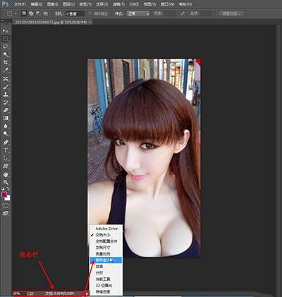
Task: Select the Lasso tool
Action: coord(6,47)
